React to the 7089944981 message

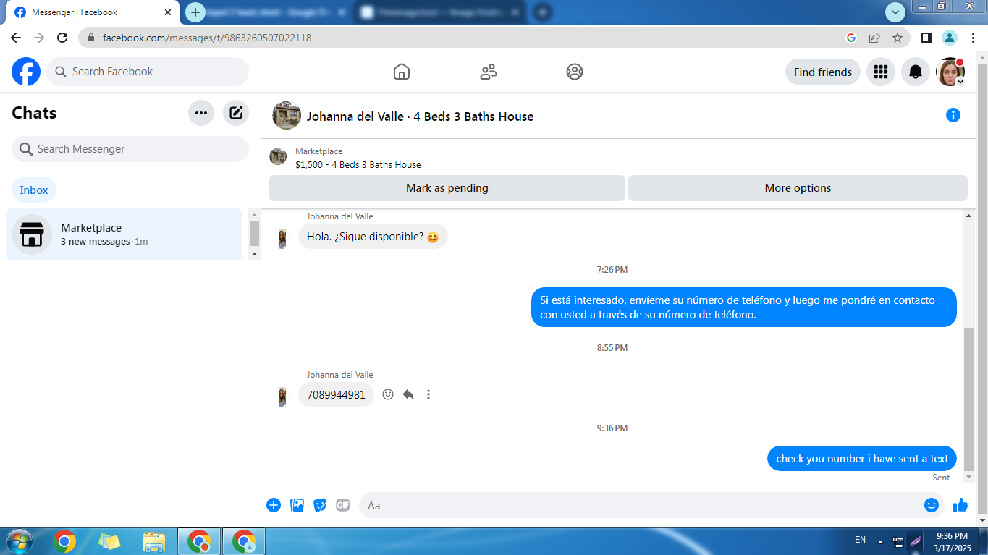pos(388,394)
